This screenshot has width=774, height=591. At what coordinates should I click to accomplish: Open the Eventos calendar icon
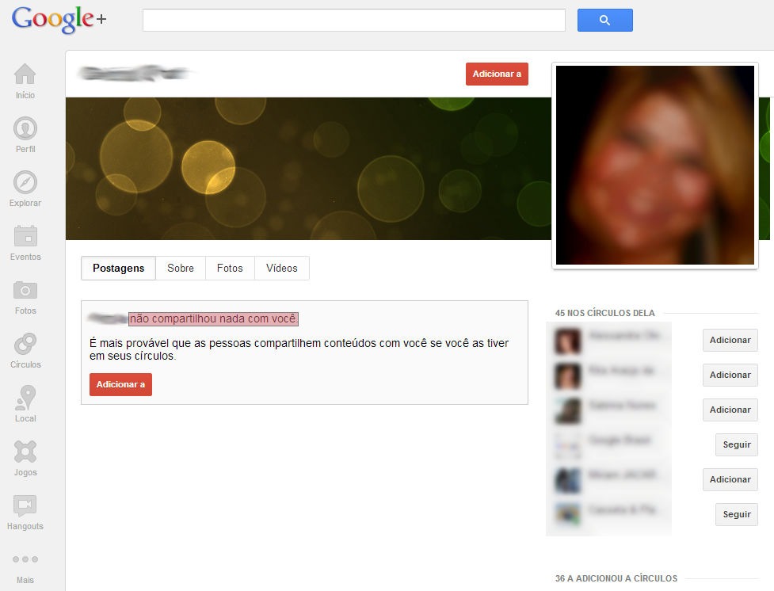coord(25,237)
